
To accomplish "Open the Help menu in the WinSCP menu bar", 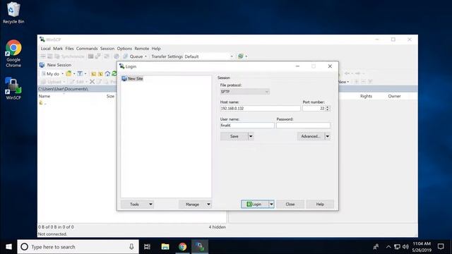I will point(156,49).
